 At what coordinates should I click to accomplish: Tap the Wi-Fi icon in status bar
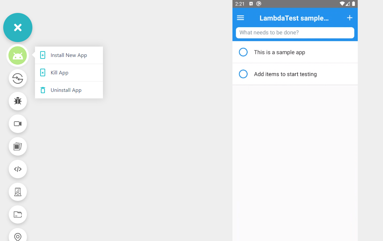coord(342,4)
